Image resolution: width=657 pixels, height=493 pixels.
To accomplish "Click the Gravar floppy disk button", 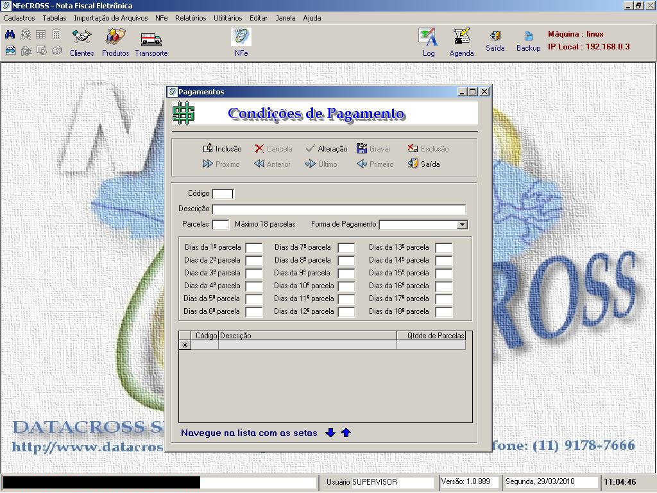I will tap(373, 148).
